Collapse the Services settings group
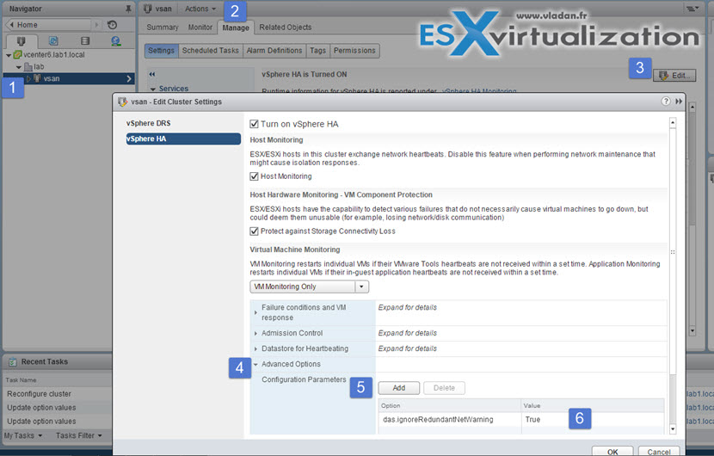This screenshot has height=456, width=714. (153, 89)
